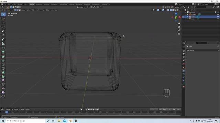This screenshot has height=123, width=220.
Task: Switch perspective/orthographic grid icon
Action: click(179, 34)
